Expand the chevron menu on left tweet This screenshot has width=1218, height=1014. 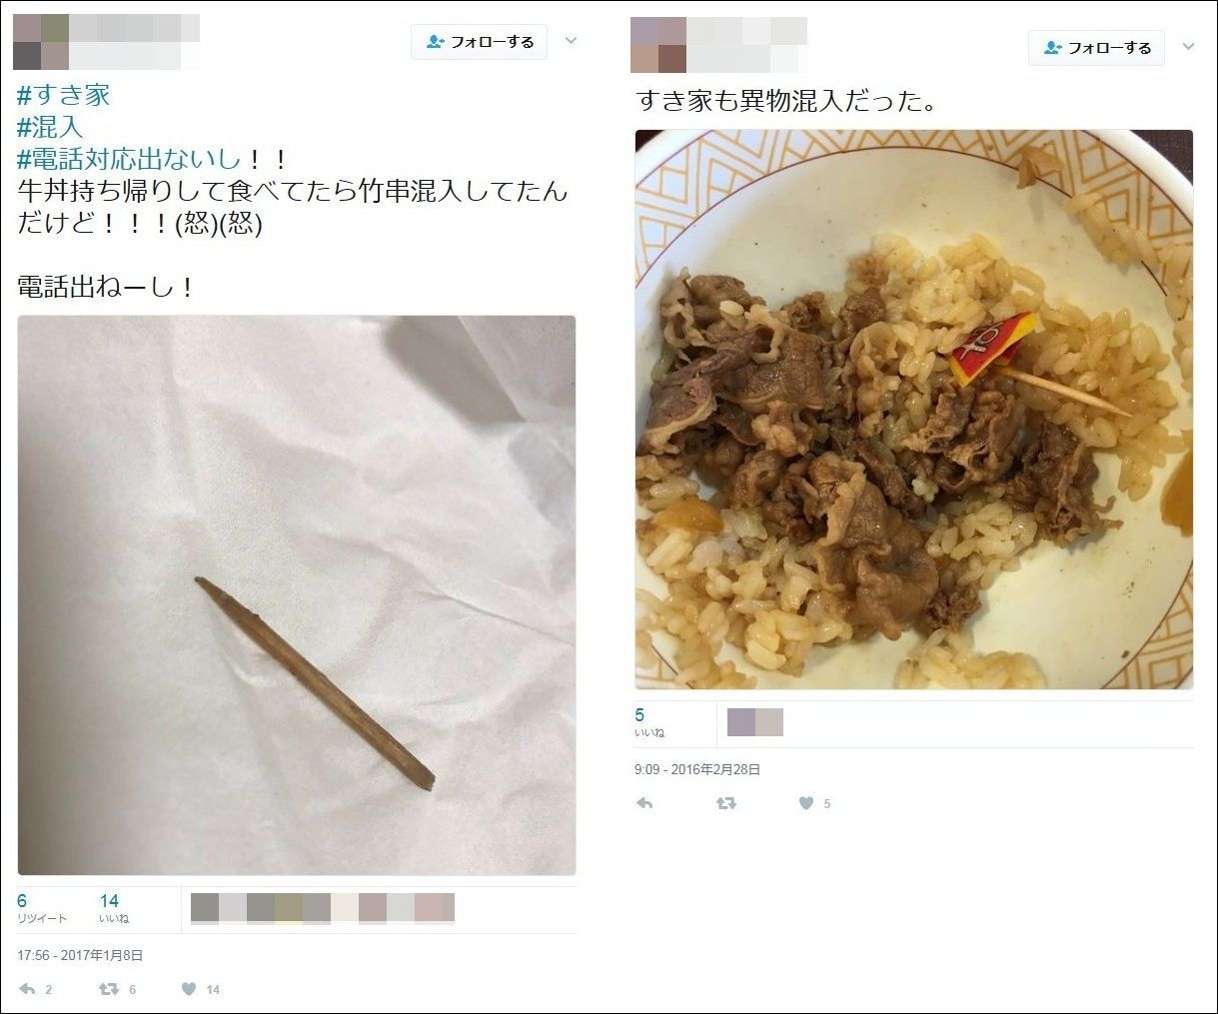(572, 42)
